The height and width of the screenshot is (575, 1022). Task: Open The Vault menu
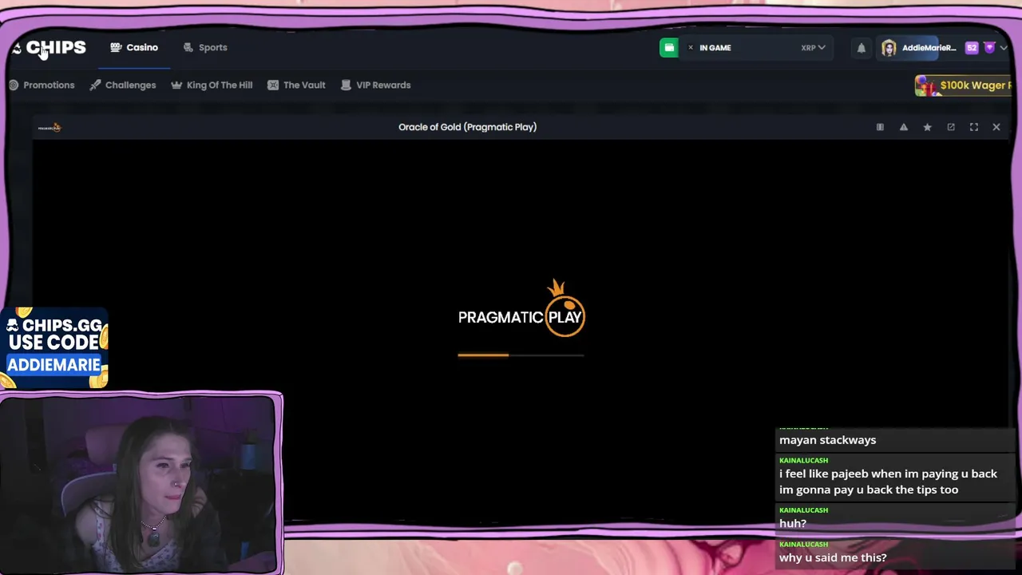click(x=296, y=85)
